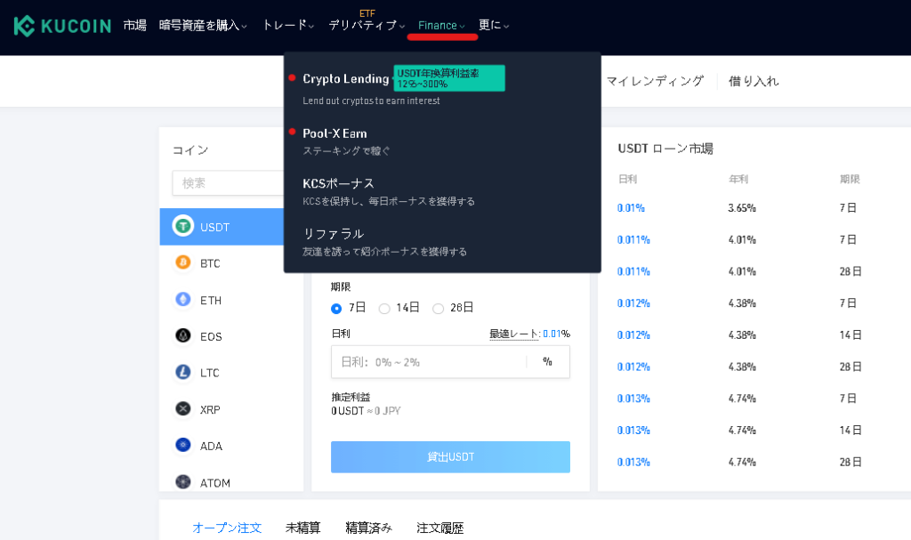Image resolution: width=911 pixels, height=540 pixels.
Task: Click 0.013% daily rate in the 7日 row
Action: [x=633, y=399]
